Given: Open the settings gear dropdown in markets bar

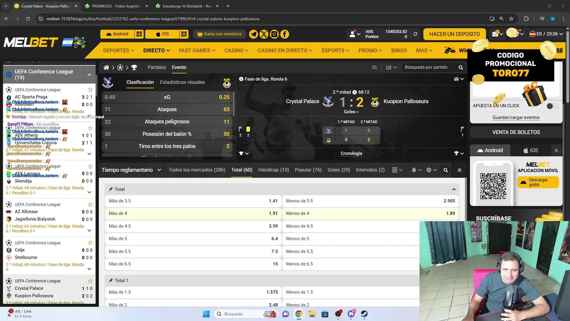Looking at the screenshot, I should [x=432, y=170].
